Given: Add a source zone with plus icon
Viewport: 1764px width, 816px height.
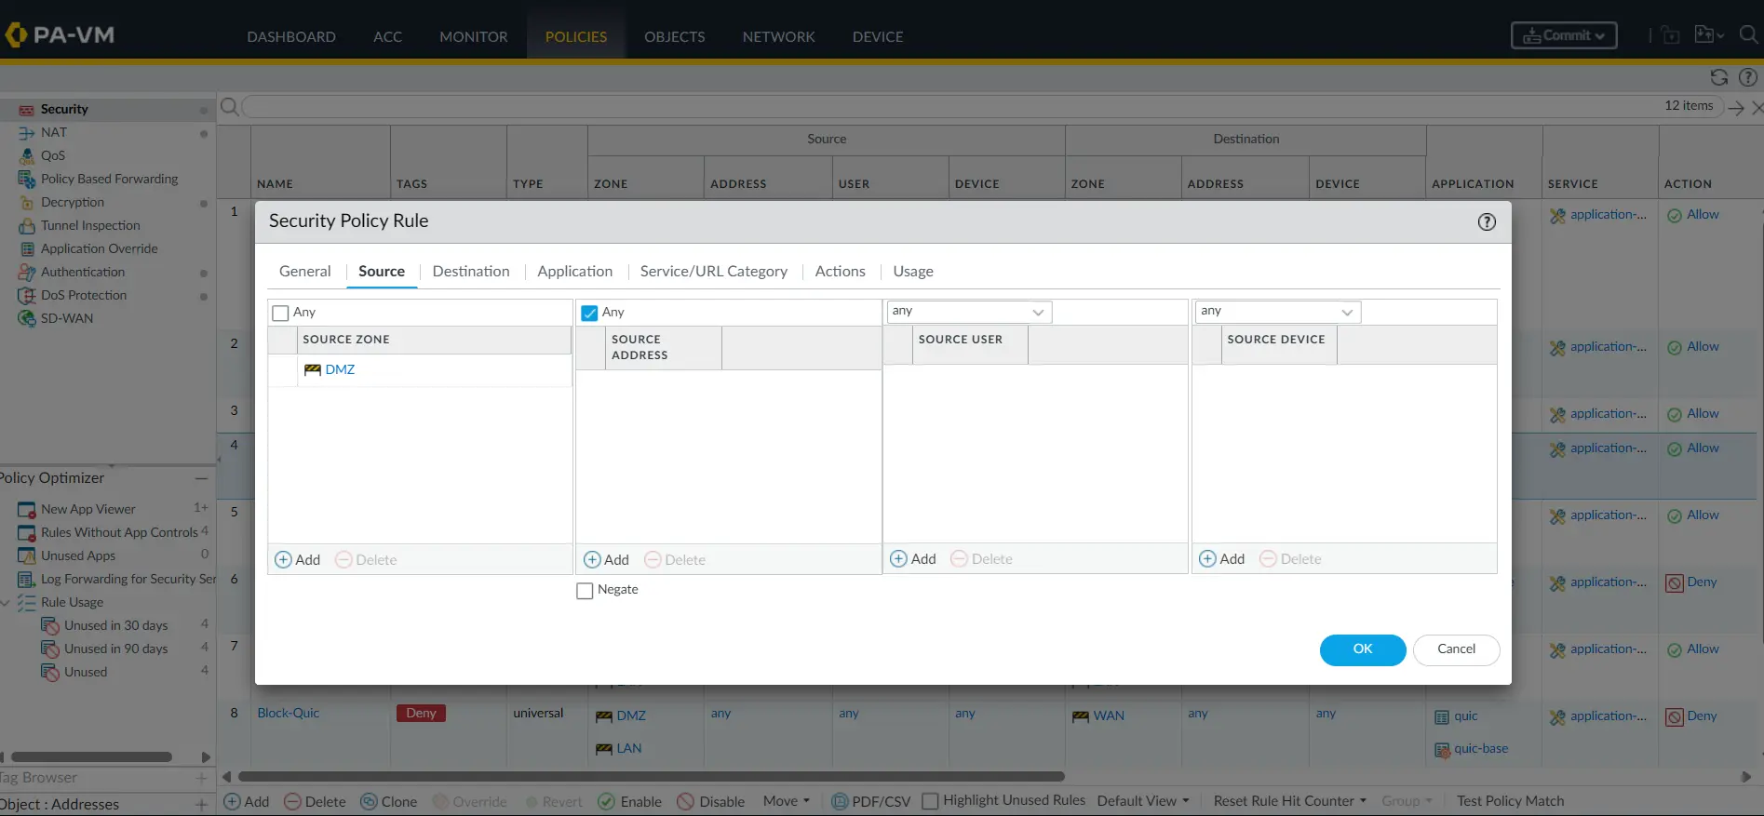Looking at the screenshot, I should pos(283,559).
